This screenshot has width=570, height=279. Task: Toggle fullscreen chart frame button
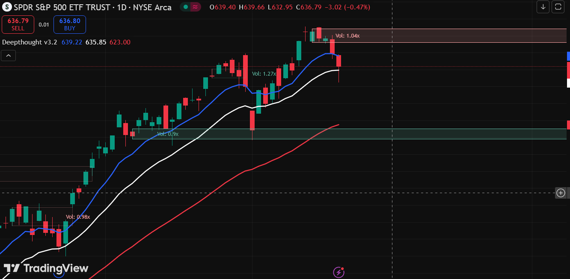click(558, 7)
